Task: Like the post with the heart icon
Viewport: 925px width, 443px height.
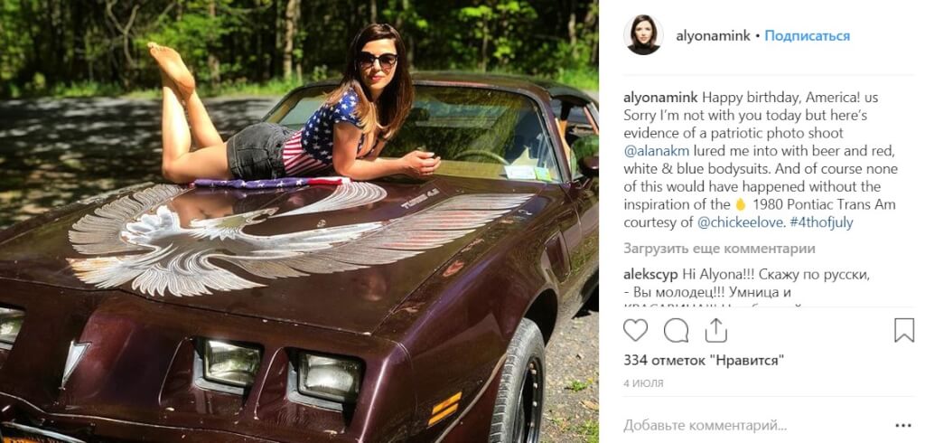Action: [635, 330]
